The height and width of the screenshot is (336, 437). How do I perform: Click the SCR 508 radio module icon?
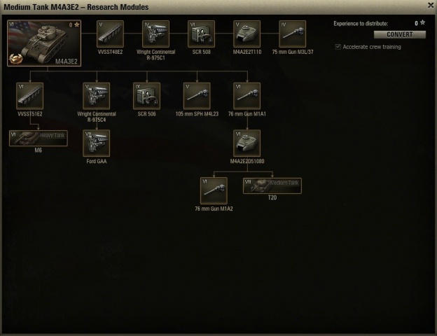(201, 34)
